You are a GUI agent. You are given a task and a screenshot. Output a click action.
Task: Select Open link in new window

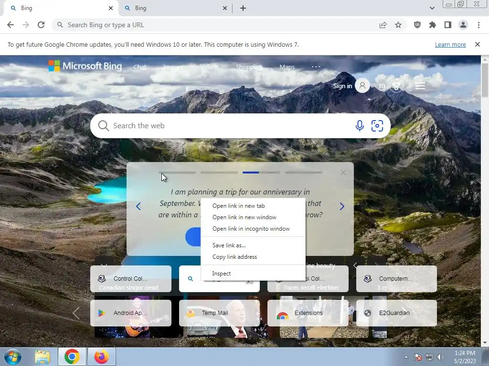(x=253, y=217)
